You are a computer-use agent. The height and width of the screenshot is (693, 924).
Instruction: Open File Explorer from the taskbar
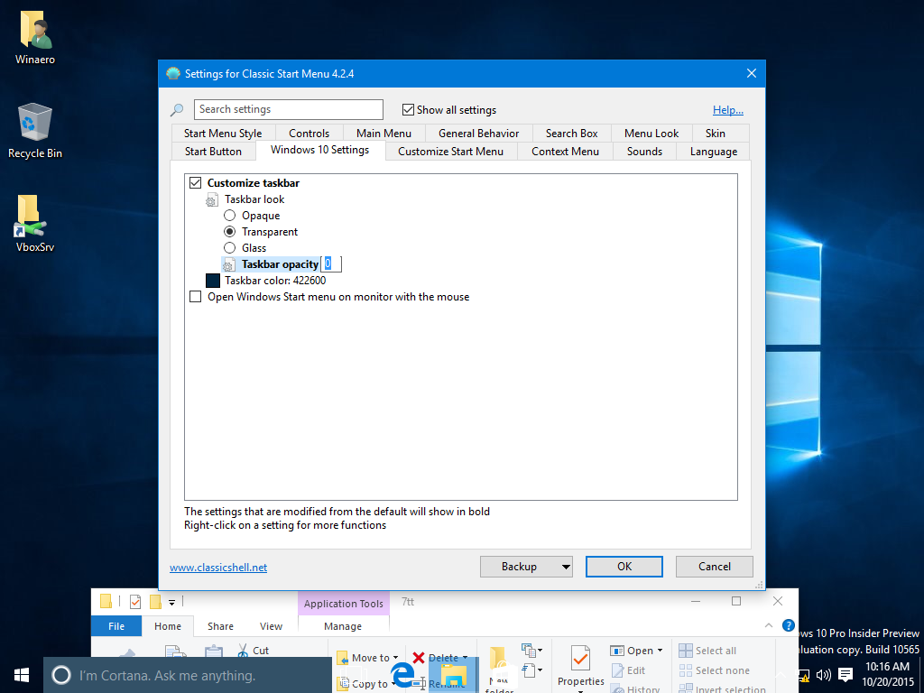coord(452,675)
